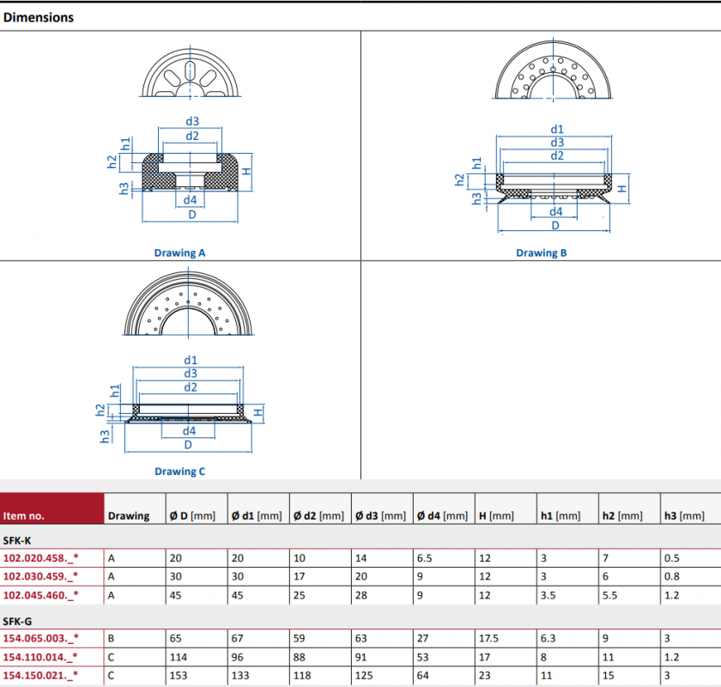This screenshot has height=687, width=721.
Task: Click d2 value '88' for 154.110.014
Action: point(300,657)
